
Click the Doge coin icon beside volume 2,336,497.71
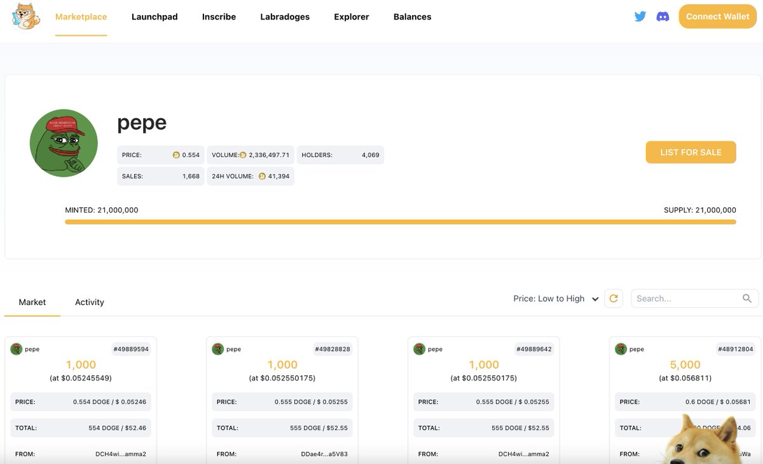[242, 155]
